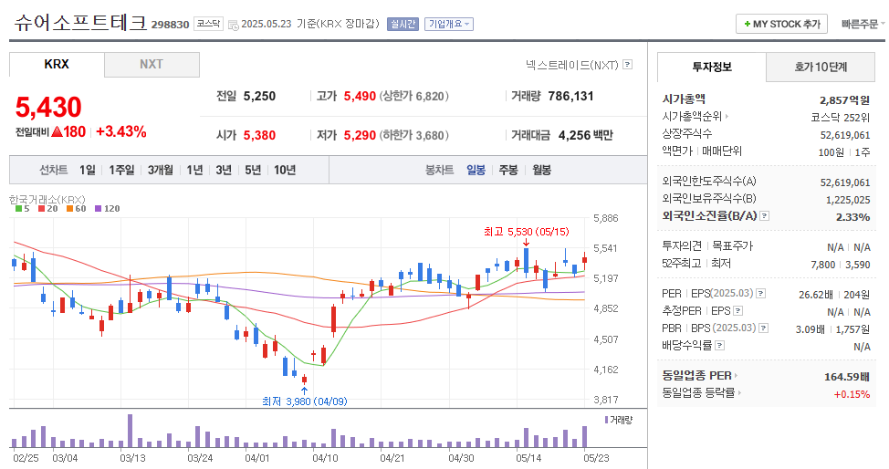Viewport: 889px width, 469px height.
Task: Click the +3.43% change rate
Action: click(x=121, y=131)
